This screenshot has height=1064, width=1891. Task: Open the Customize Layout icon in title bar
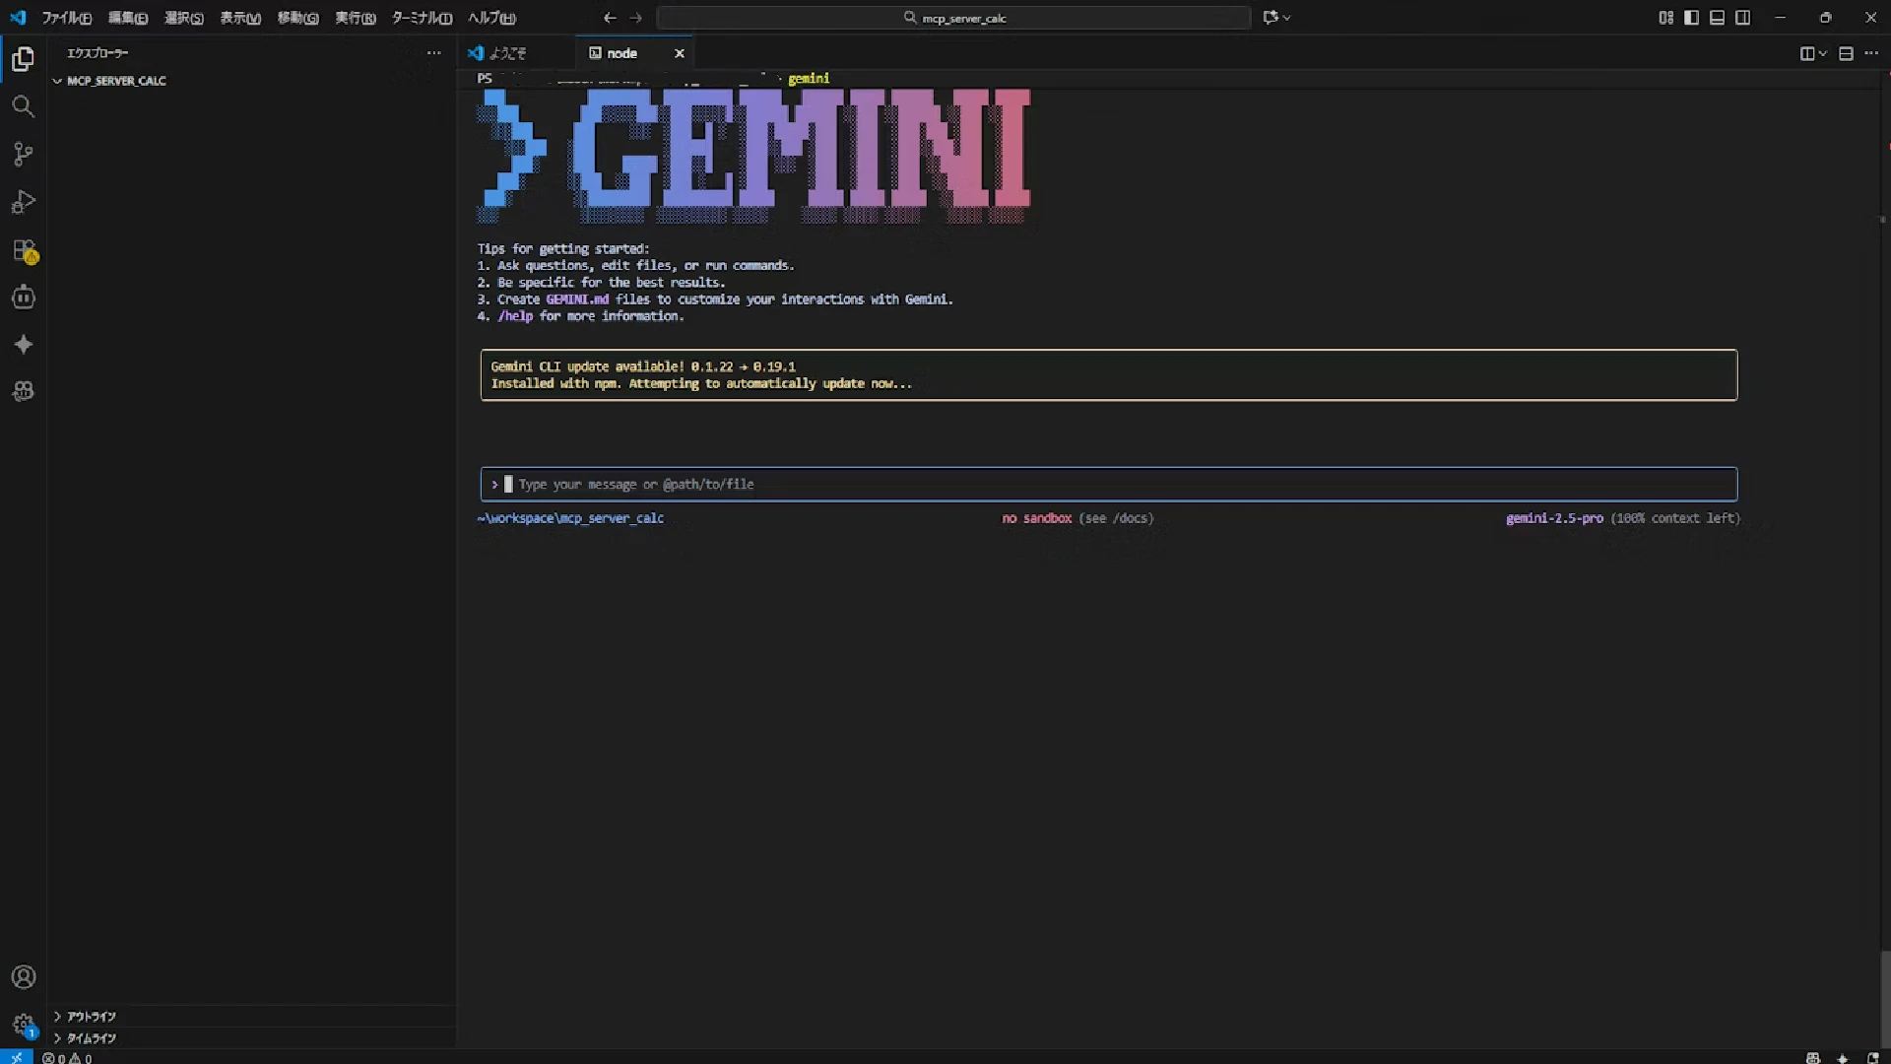1665,18
